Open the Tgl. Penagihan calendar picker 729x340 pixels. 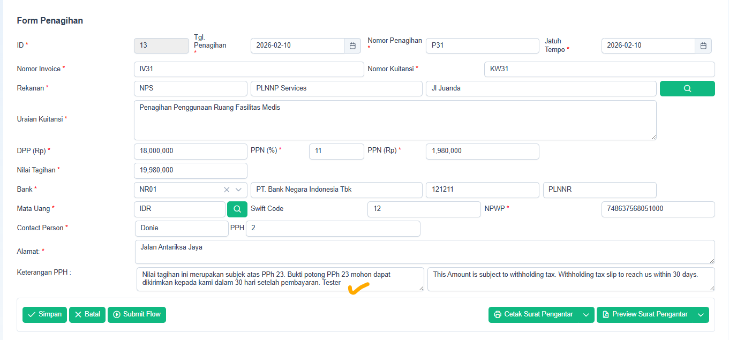coord(352,46)
